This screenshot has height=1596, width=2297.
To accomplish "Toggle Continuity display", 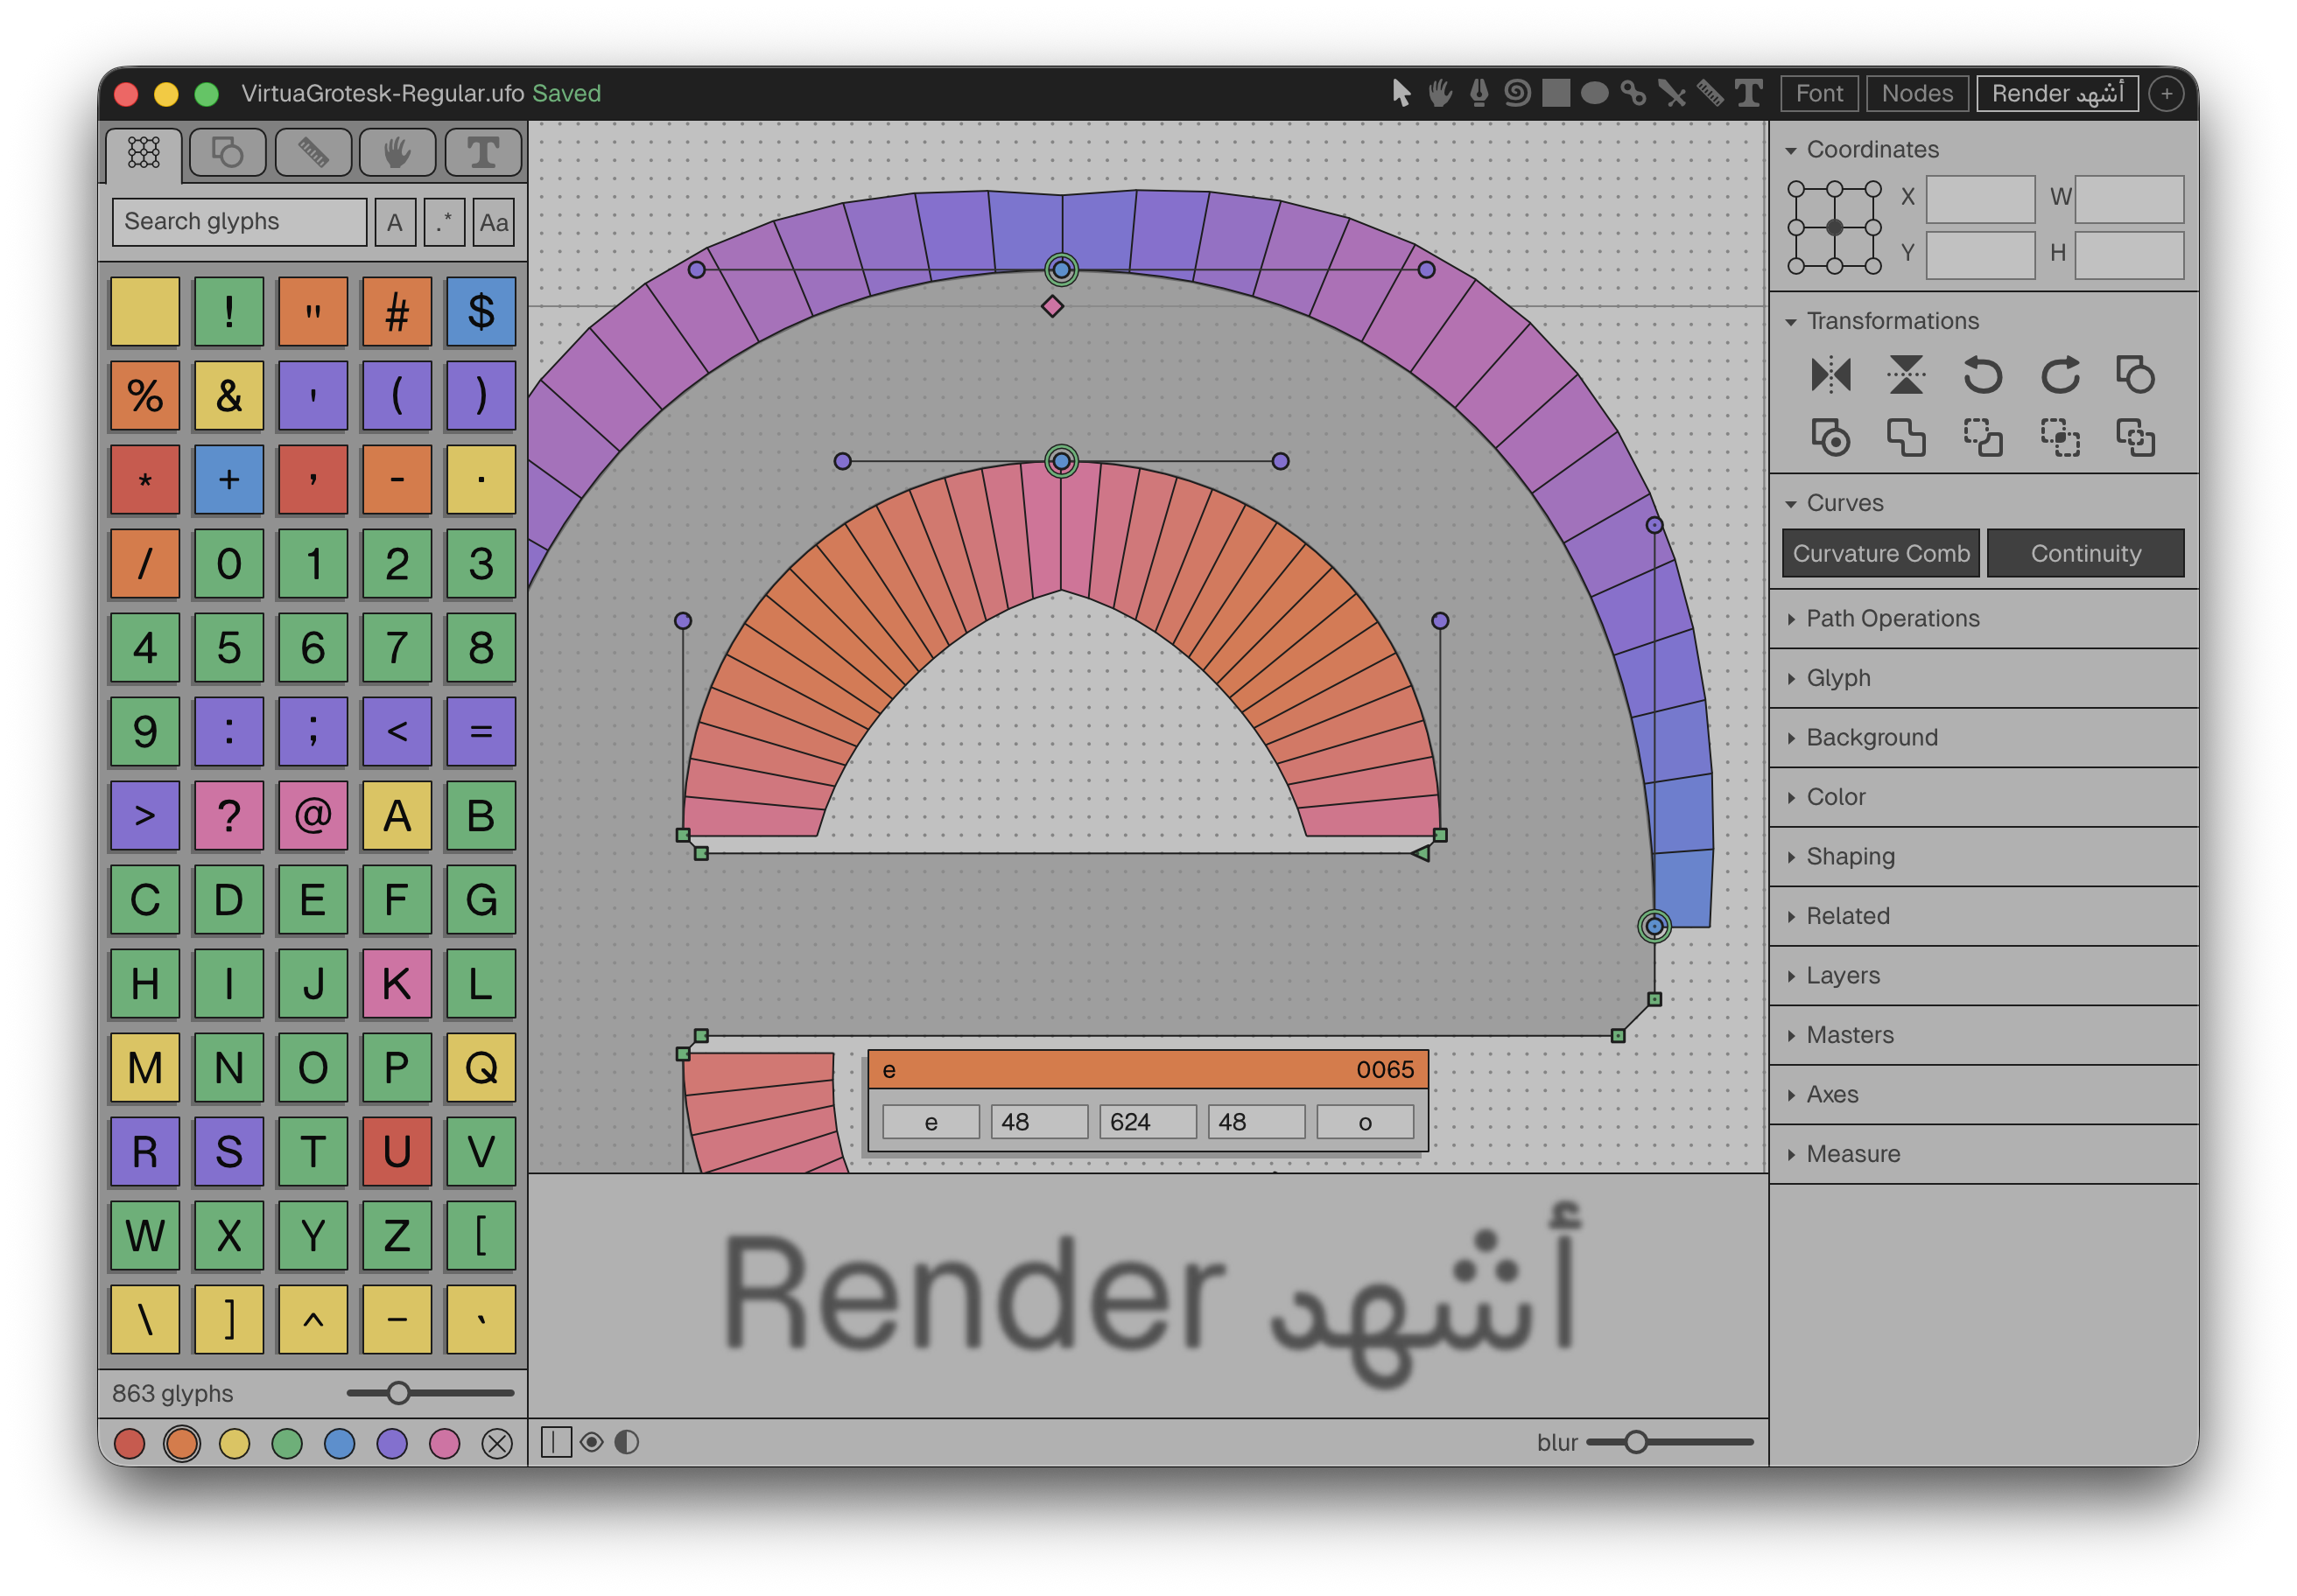I will [x=2085, y=553].
